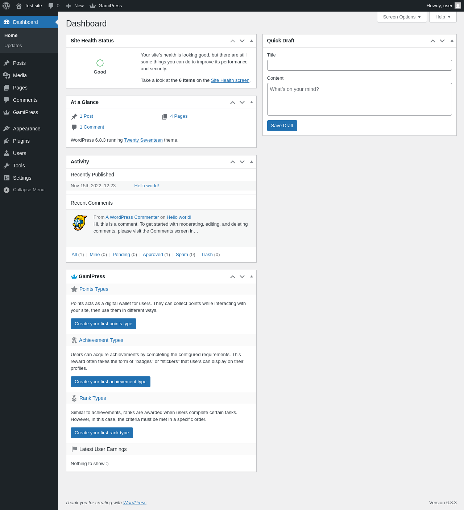Move Site Health Status widget down
Viewport: 464px width, 510px height.
click(x=242, y=41)
